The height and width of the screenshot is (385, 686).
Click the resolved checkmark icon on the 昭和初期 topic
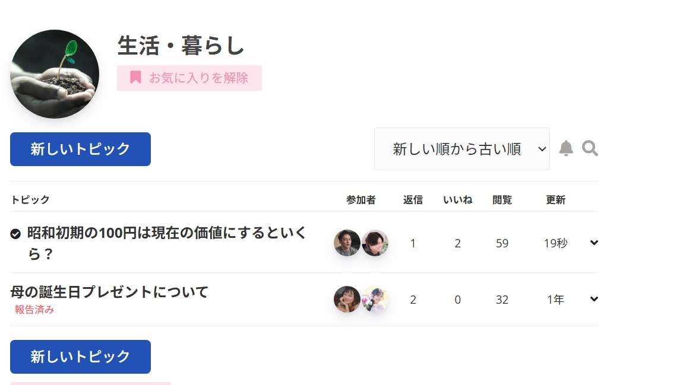(16, 234)
